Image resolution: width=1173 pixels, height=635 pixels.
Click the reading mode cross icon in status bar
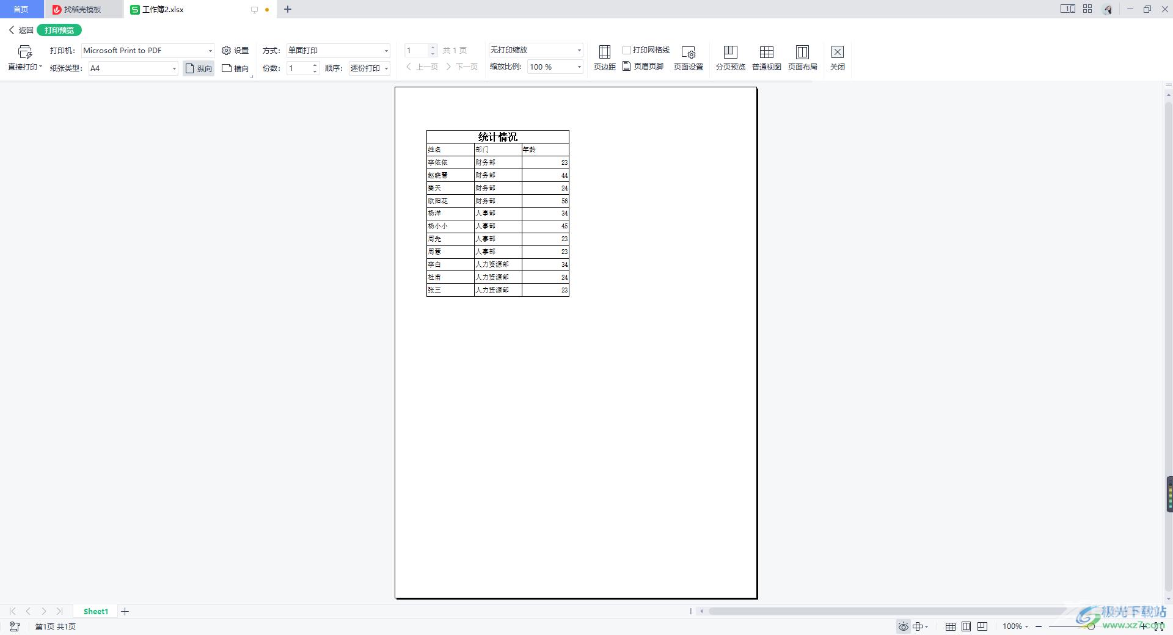click(918, 626)
